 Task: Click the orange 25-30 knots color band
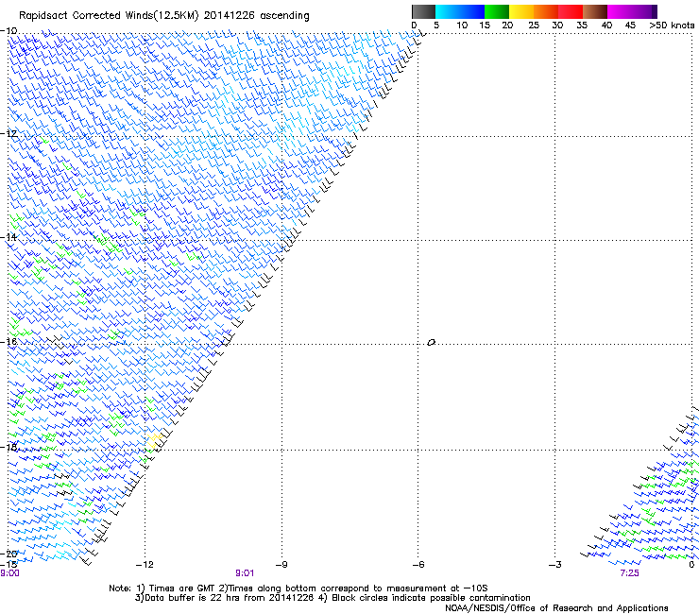point(546,11)
